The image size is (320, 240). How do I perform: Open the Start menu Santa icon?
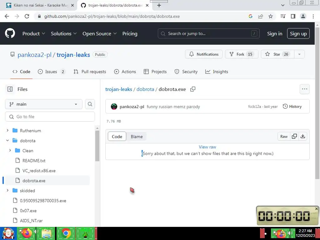click(8, 233)
